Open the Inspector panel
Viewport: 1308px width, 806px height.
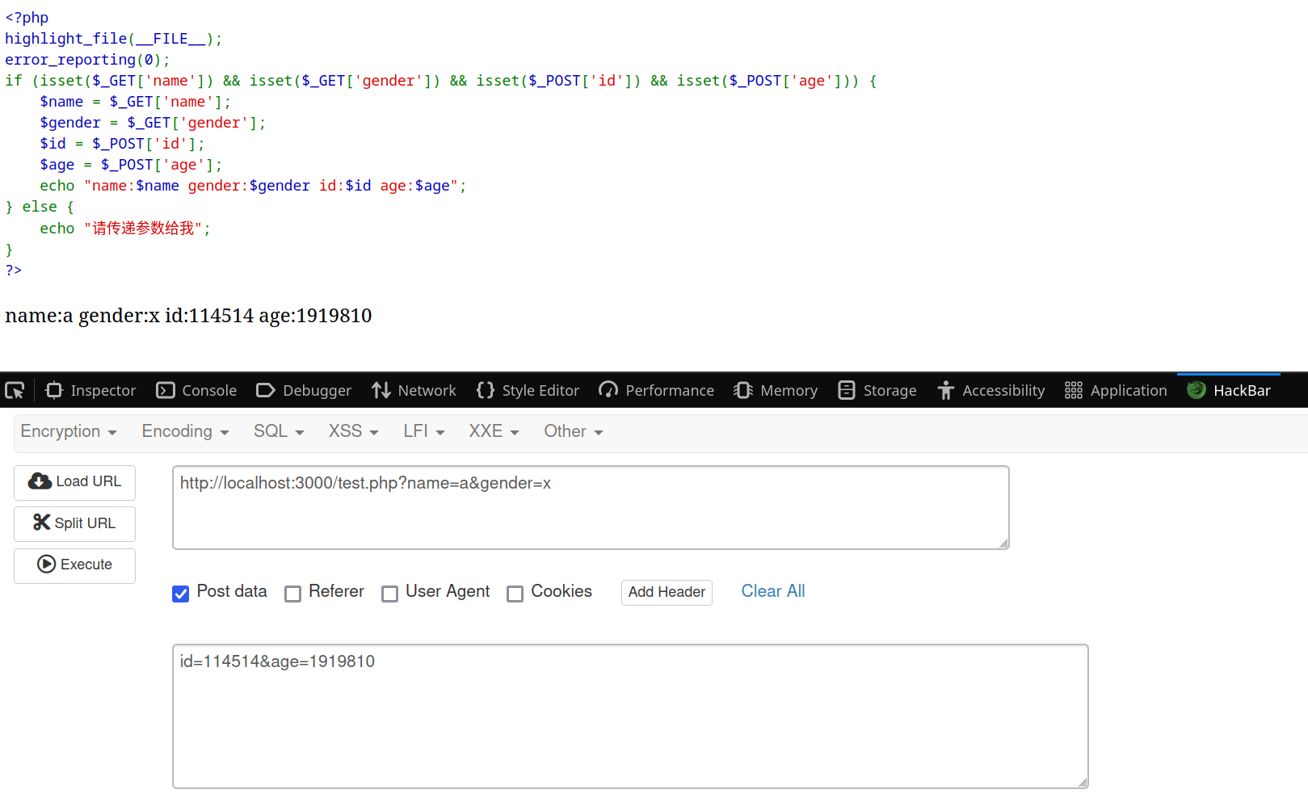[91, 391]
